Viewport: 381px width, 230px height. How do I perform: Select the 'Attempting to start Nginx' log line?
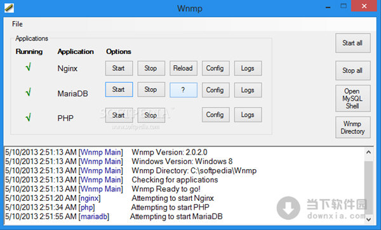coord(173,198)
